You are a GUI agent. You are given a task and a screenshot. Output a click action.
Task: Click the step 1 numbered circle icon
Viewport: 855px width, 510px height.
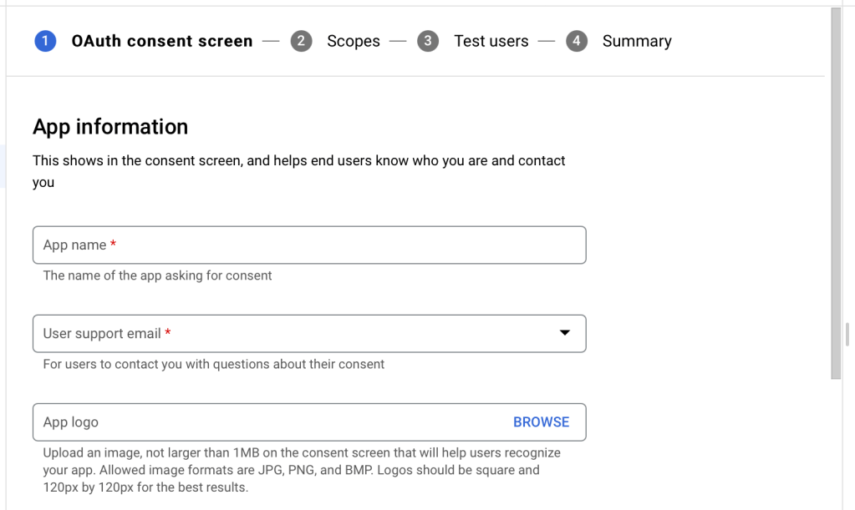tap(45, 41)
